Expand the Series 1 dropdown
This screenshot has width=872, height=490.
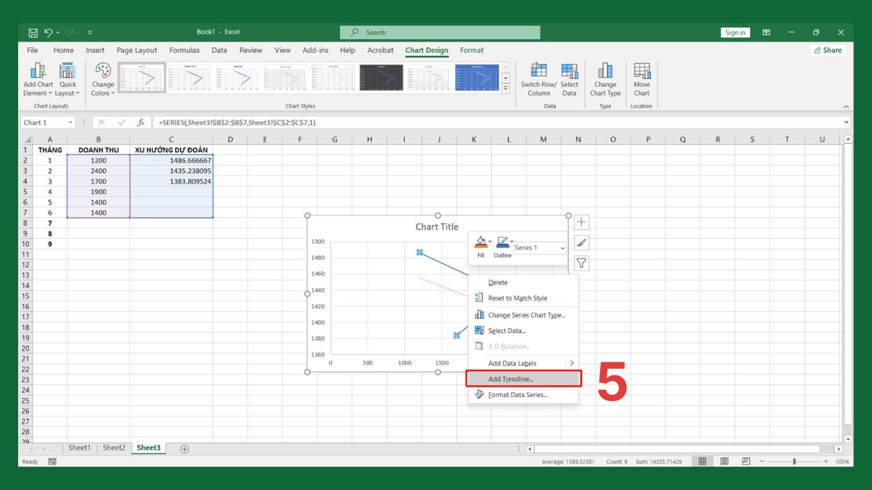[561, 248]
